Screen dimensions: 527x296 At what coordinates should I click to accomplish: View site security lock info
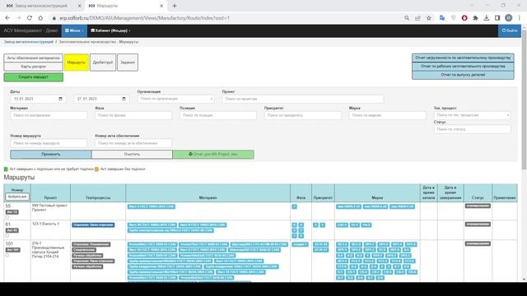pos(54,18)
